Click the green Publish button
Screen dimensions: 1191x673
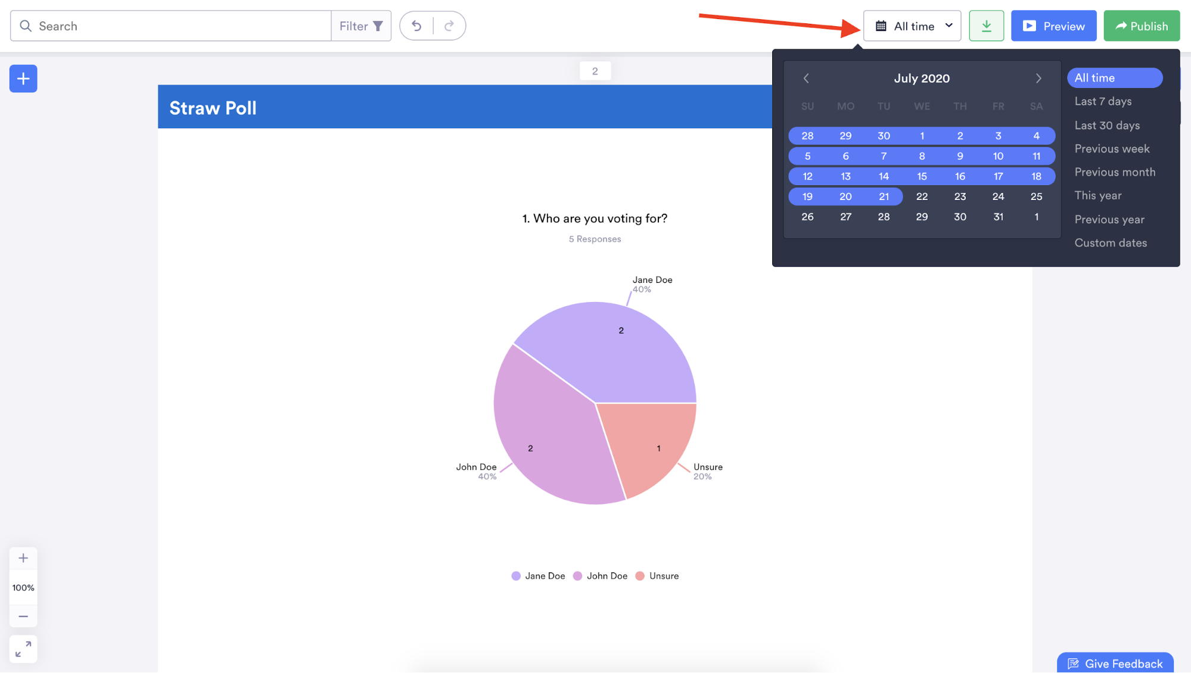coord(1142,26)
